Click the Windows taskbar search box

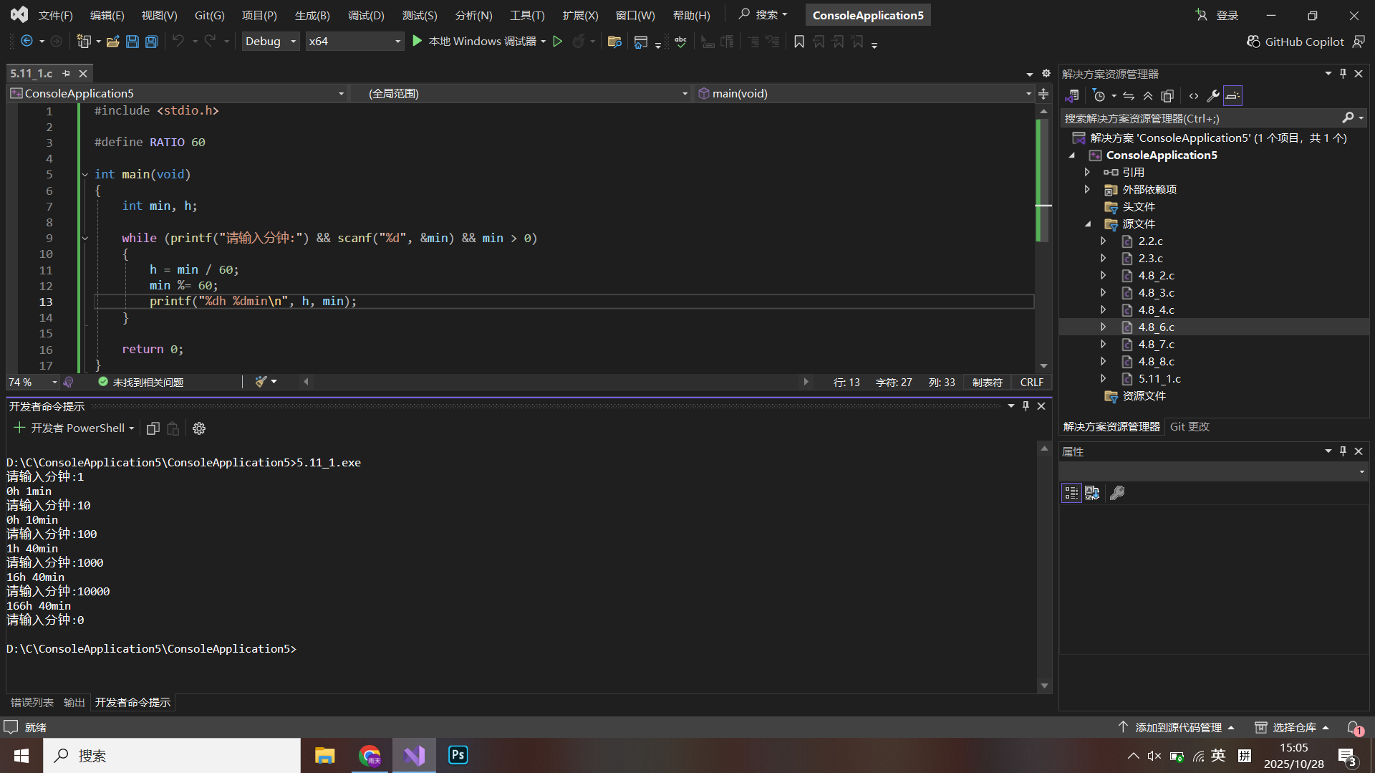(x=172, y=756)
